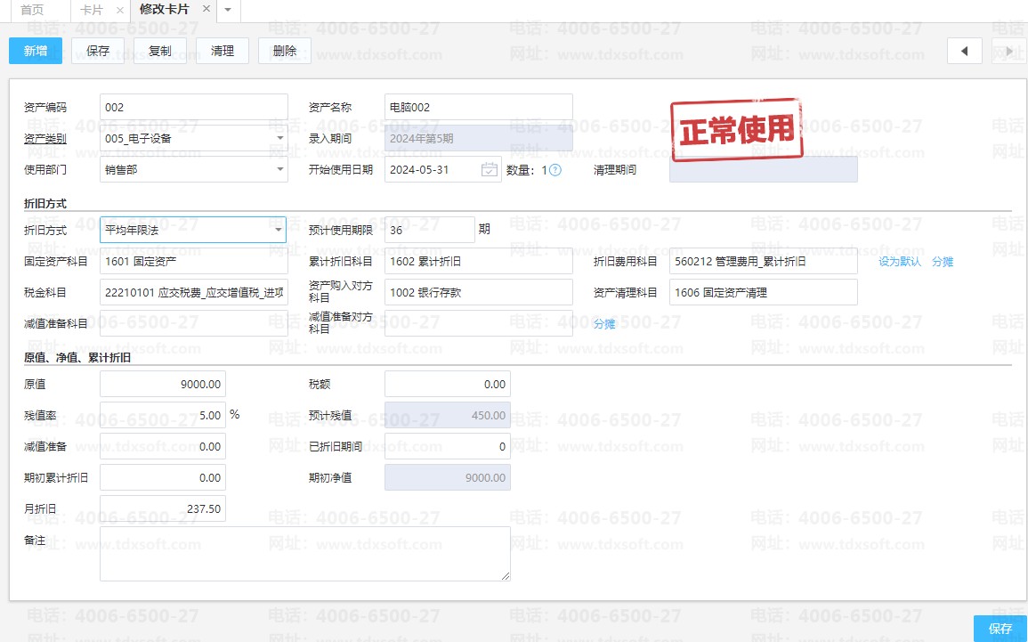Screen dimensions: 1028x642
Task: Click the blue help icon beside 数量
Action: coord(555,170)
